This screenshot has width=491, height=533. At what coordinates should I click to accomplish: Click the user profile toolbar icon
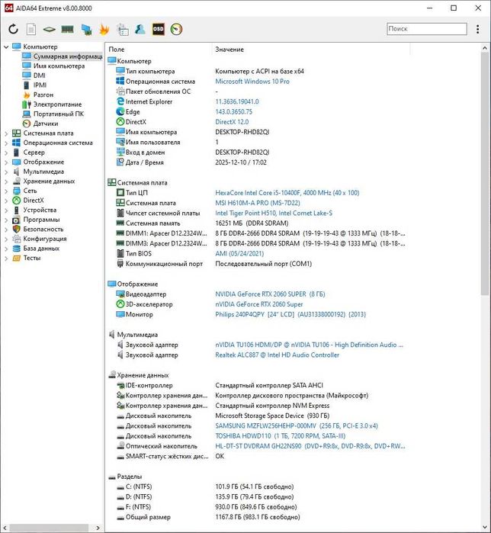click(x=140, y=29)
